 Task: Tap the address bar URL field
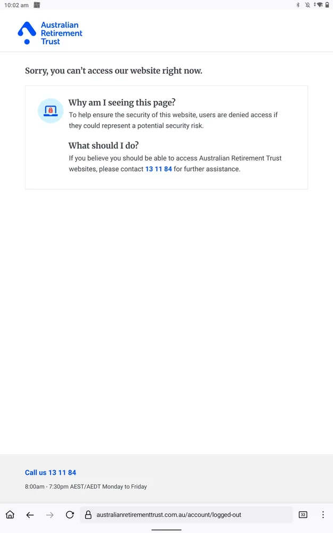coord(186,515)
